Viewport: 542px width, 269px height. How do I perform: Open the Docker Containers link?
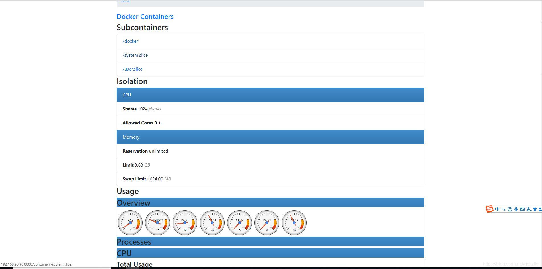[145, 17]
